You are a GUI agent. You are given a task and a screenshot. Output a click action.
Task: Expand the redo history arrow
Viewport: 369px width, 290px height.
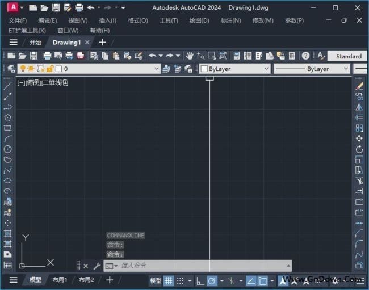pos(178,56)
